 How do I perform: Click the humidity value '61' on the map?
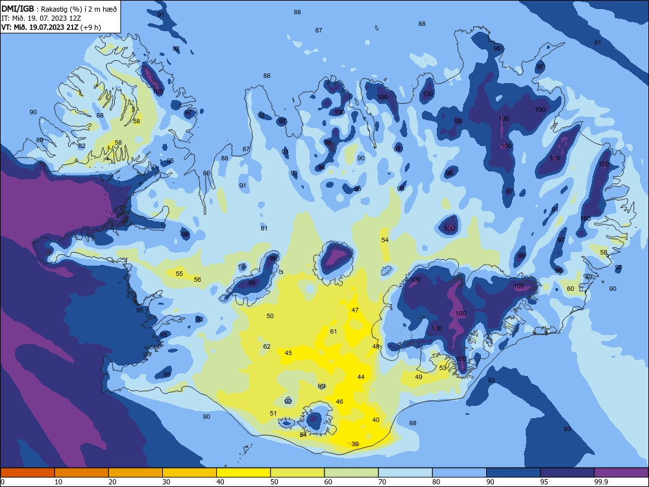tap(334, 331)
